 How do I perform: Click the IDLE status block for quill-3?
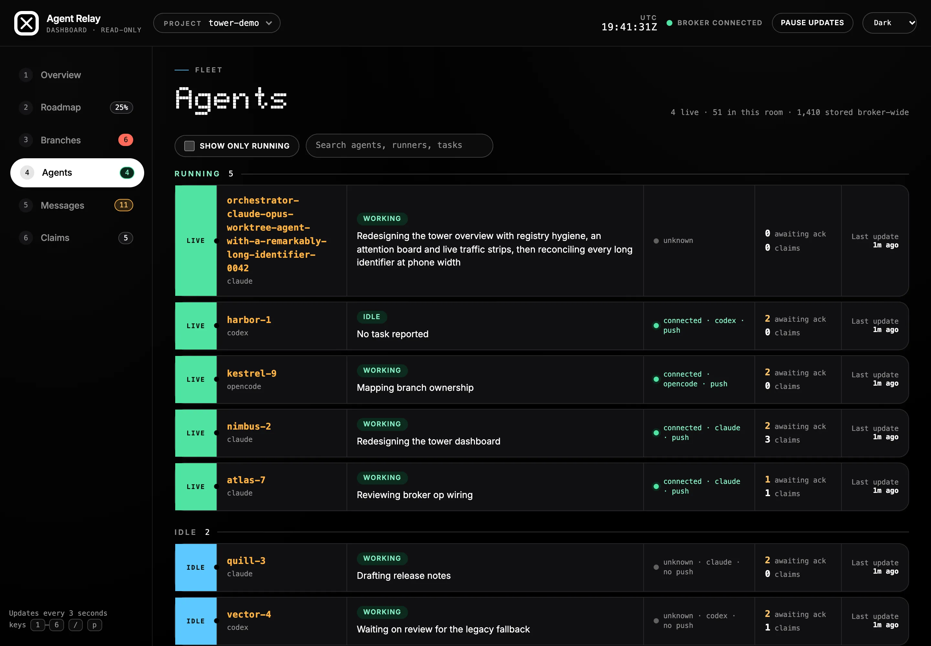tap(196, 568)
